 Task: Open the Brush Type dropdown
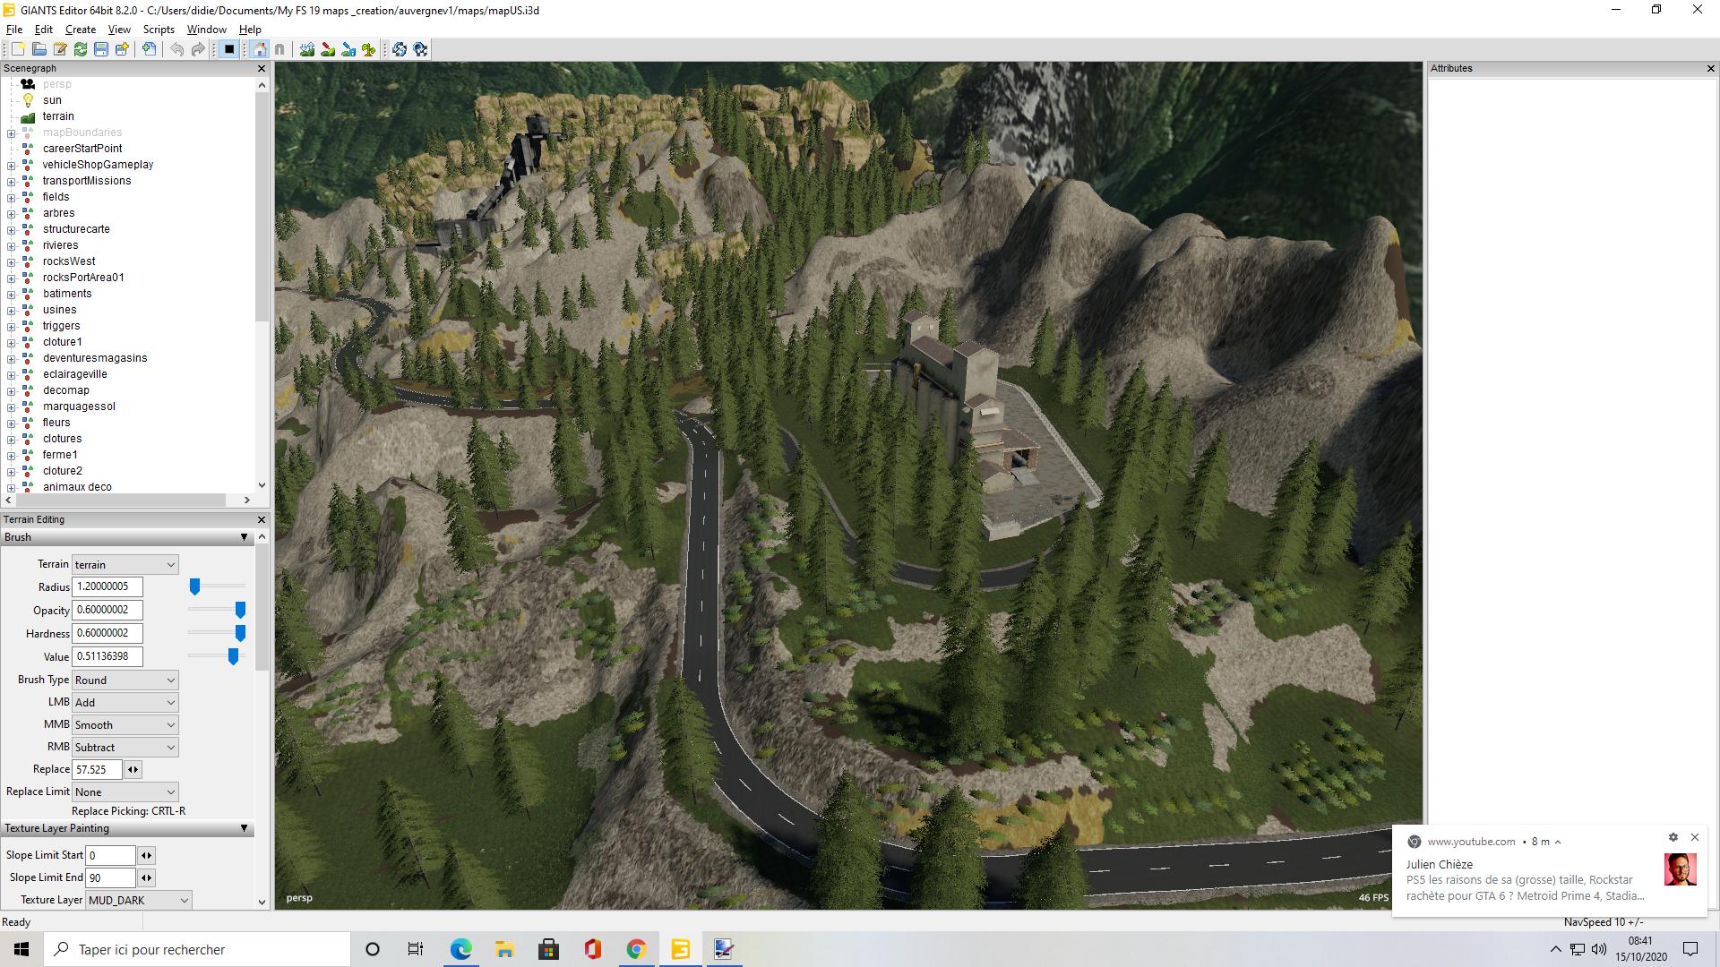pos(125,680)
